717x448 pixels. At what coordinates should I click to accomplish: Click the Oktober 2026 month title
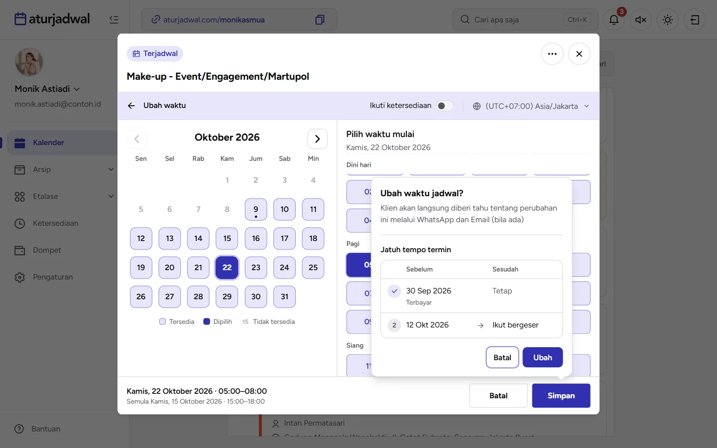click(x=227, y=138)
